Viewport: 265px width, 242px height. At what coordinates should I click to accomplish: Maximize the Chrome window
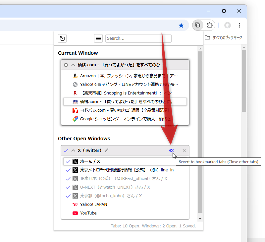(224, 11)
